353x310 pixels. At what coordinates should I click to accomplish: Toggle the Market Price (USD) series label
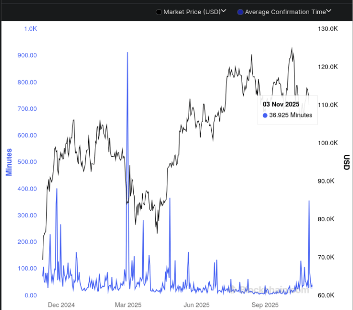192,12
